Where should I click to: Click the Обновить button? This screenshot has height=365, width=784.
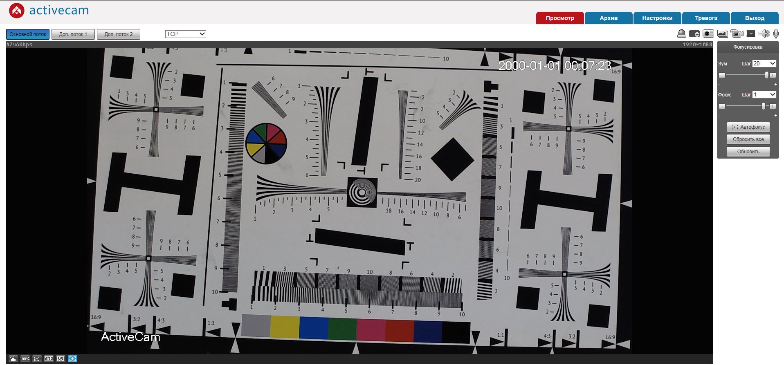pos(748,152)
